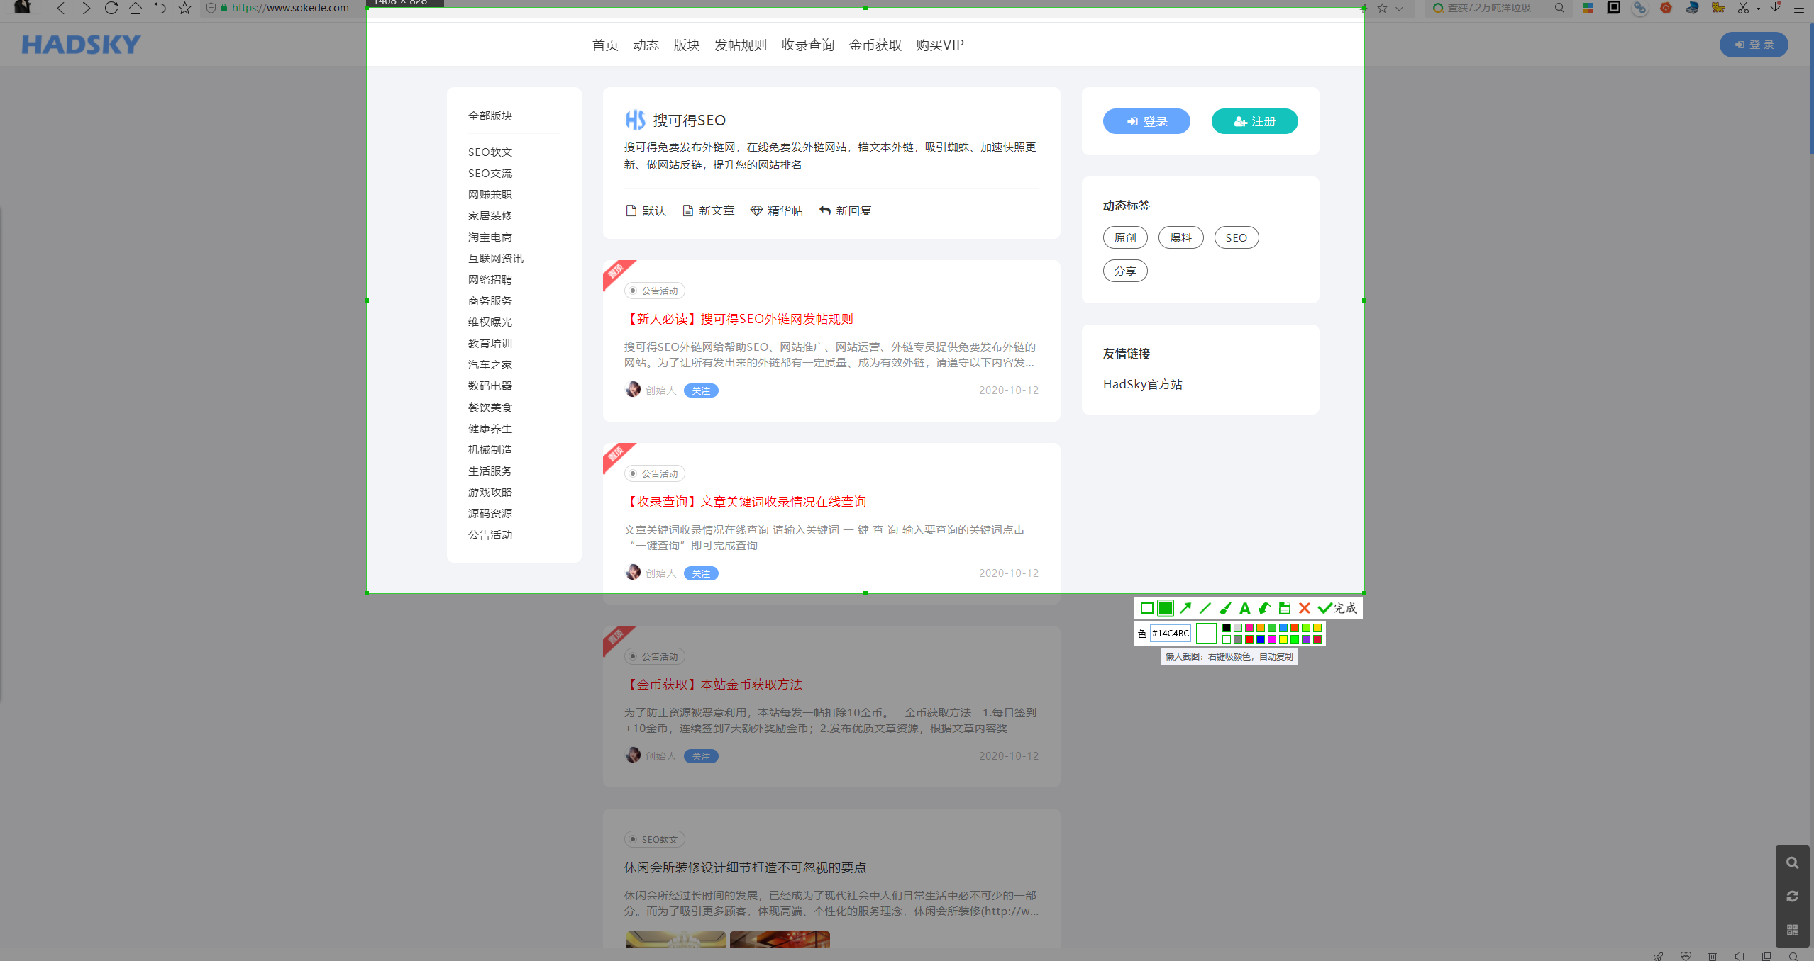Go back with the browser back arrow
This screenshot has width=1814, height=961.
coord(61,9)
